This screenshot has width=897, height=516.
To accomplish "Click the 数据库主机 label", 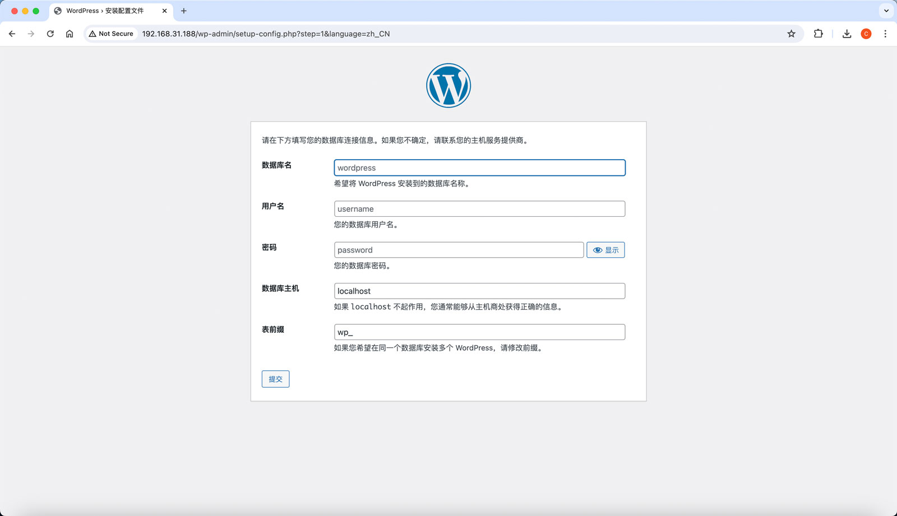I will 280,288.
